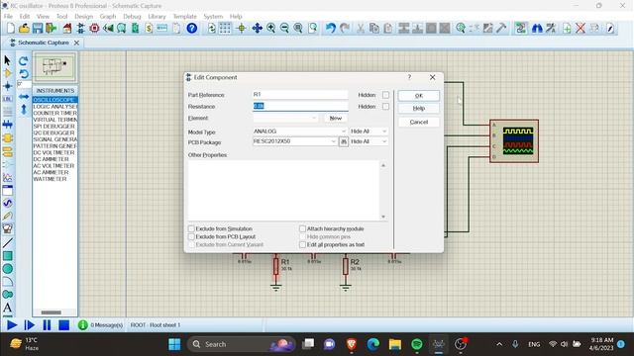Click OK in Edit Component dialog
The width and height of the screenshot is (634, 356).
(x=419, y=96)
